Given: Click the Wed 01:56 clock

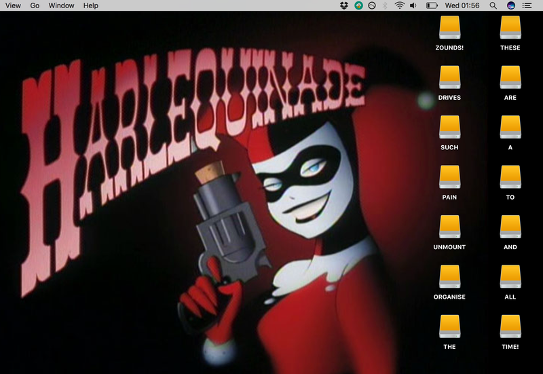Looking at the screenshot, I should click(x=462, y=5).
